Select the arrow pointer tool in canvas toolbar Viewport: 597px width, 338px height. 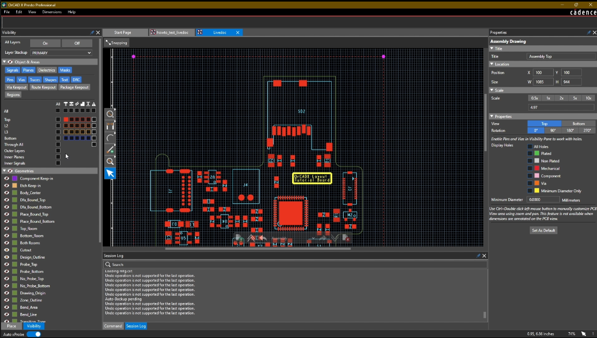pos(110,173)
